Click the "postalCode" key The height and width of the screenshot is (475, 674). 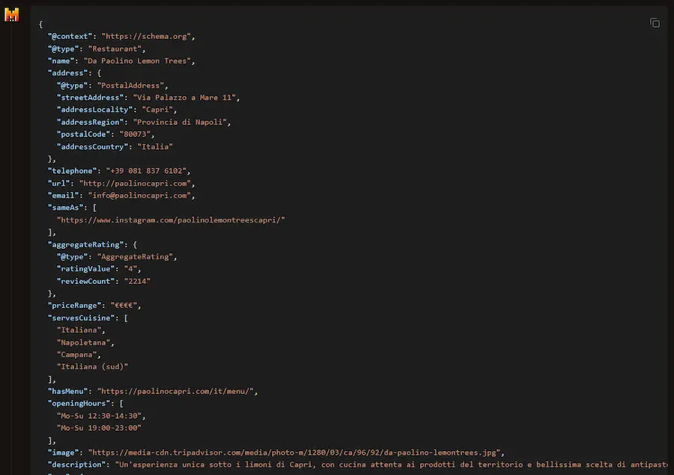83,134
